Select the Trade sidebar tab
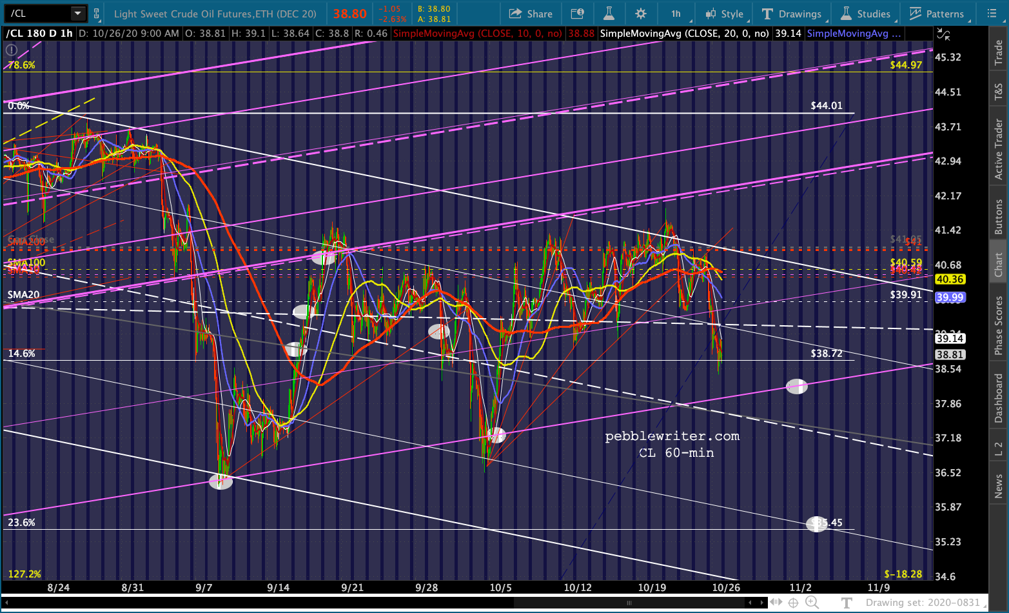1009x613 pixels. 999,52
